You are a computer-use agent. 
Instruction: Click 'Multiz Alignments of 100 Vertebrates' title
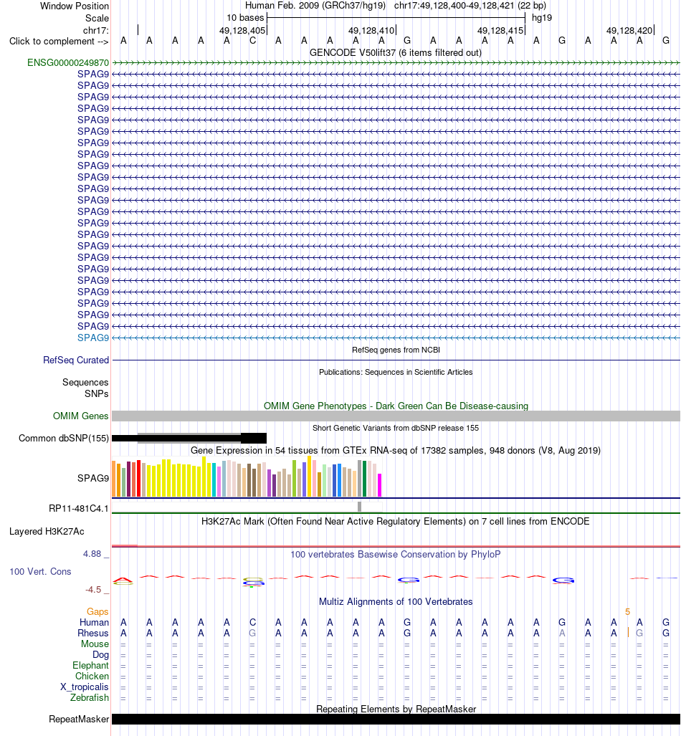pos(396,601)
